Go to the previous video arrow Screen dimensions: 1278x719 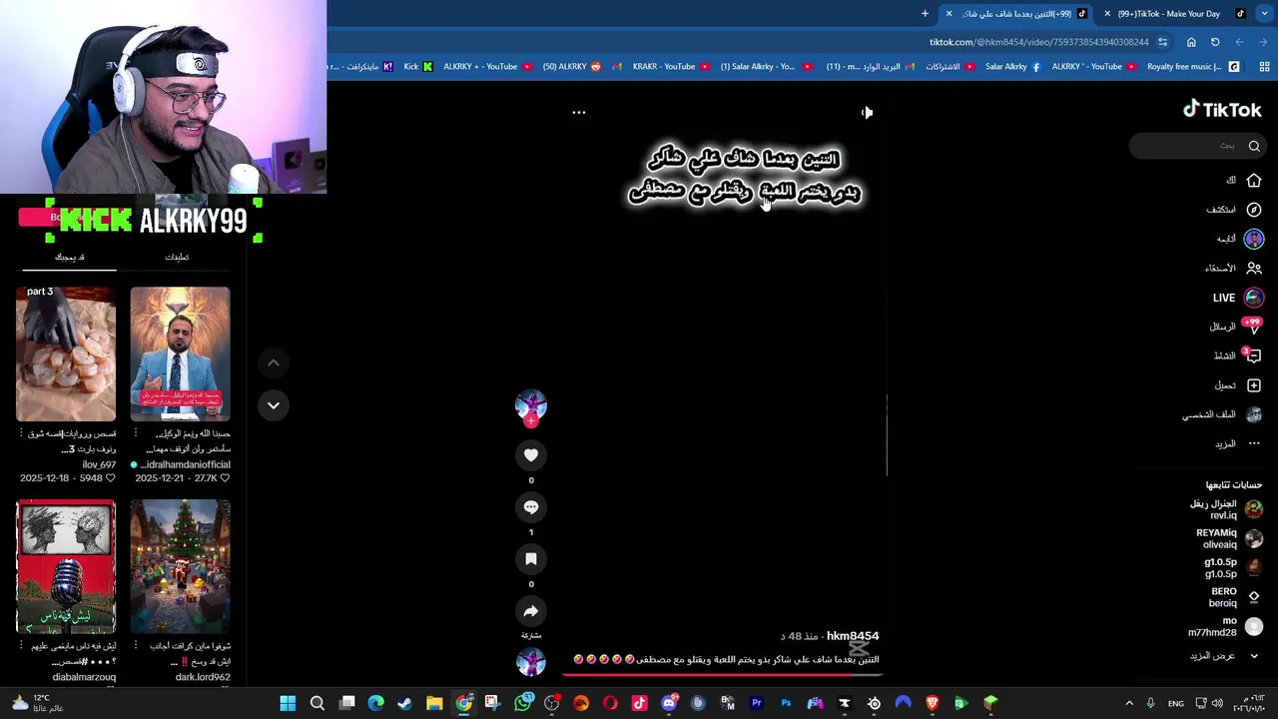coord(274,362)
